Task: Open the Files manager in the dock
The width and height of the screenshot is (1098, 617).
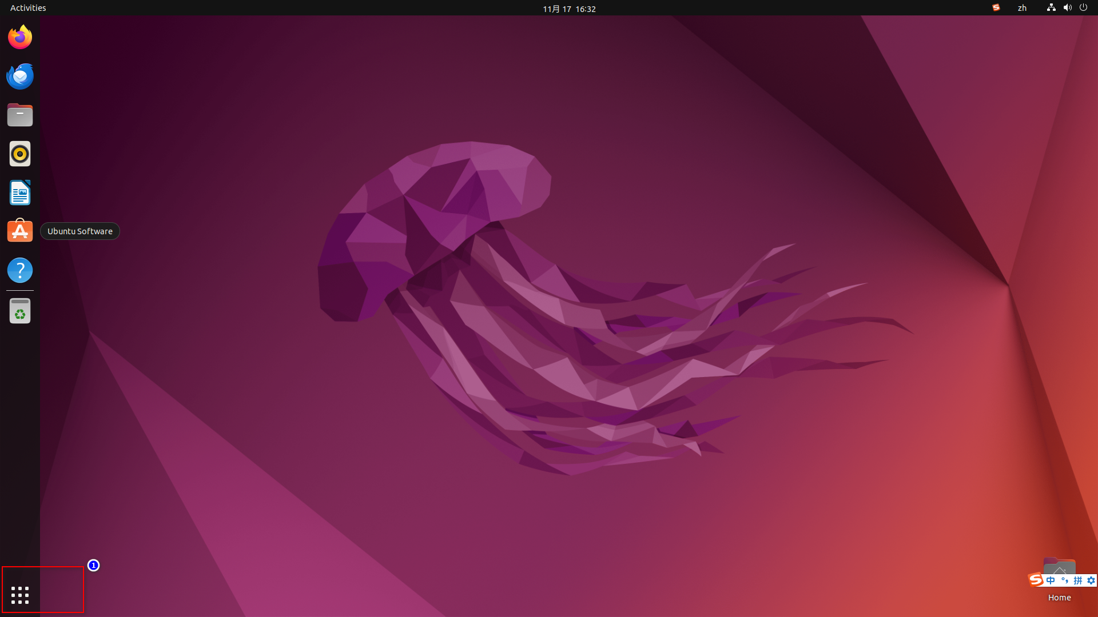Action: coord(20,115)
